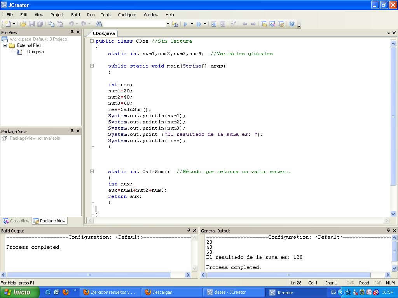Select CDos.java in the File View tree
398x298 pixels.
pos(34,52)
